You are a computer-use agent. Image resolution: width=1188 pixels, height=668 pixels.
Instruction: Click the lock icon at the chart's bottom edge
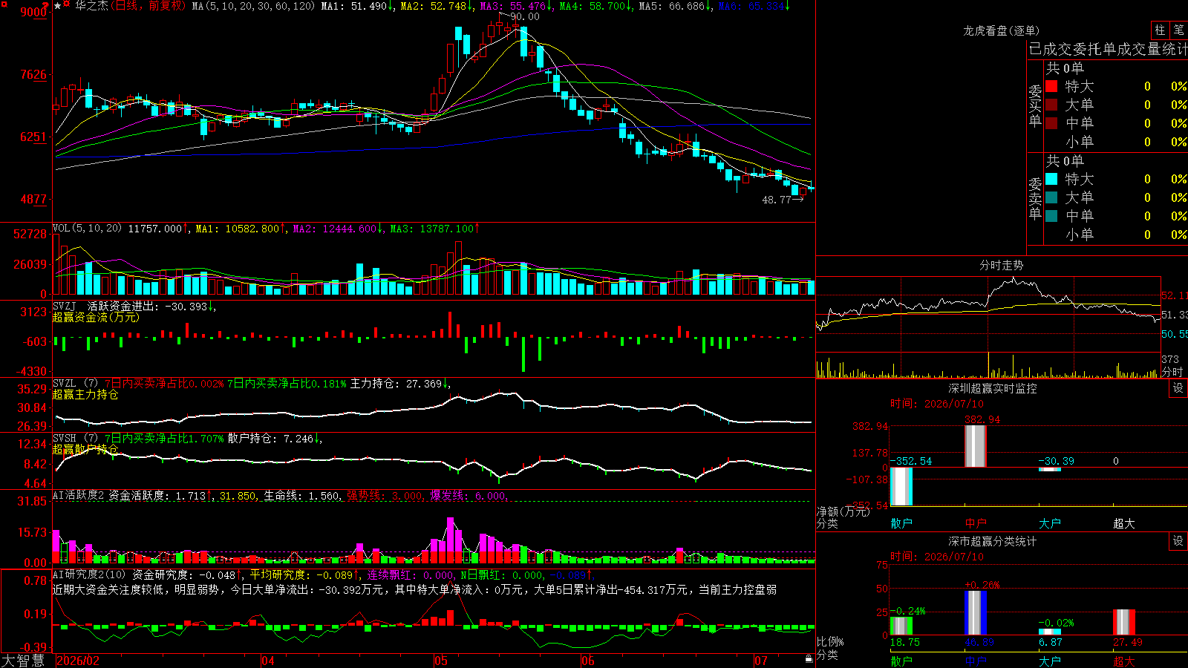[x=809, y=659]
